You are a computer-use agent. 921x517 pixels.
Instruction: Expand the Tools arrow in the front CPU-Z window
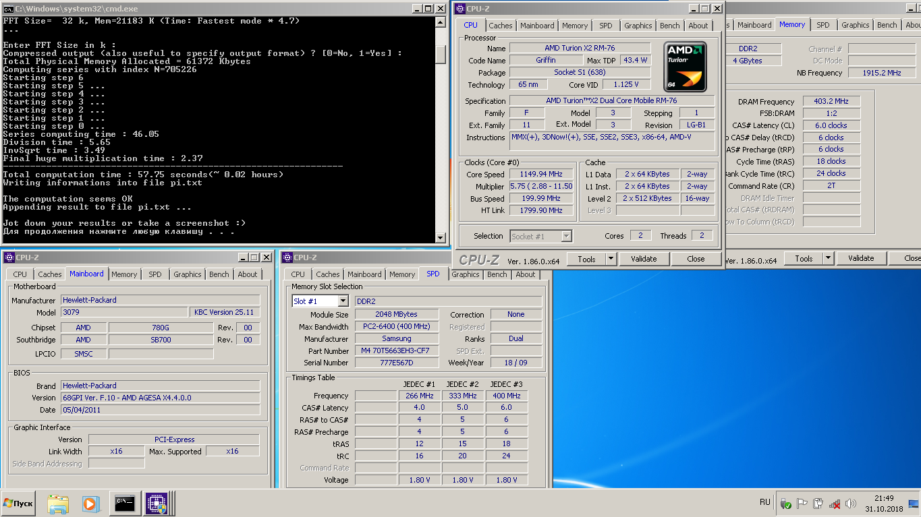[611, 259]
